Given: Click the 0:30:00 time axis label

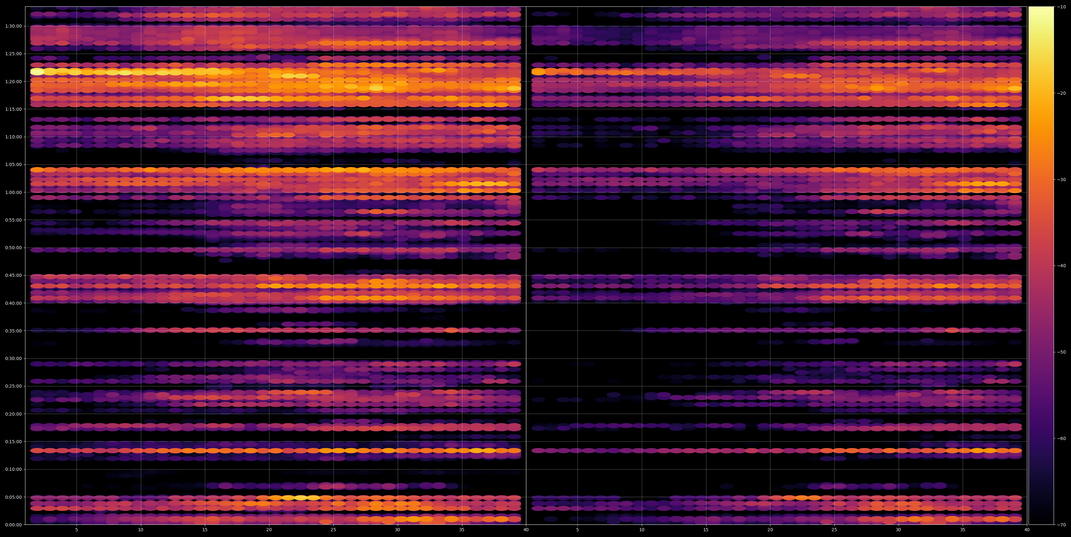Looking at the screenshot, I should (13, 358).
